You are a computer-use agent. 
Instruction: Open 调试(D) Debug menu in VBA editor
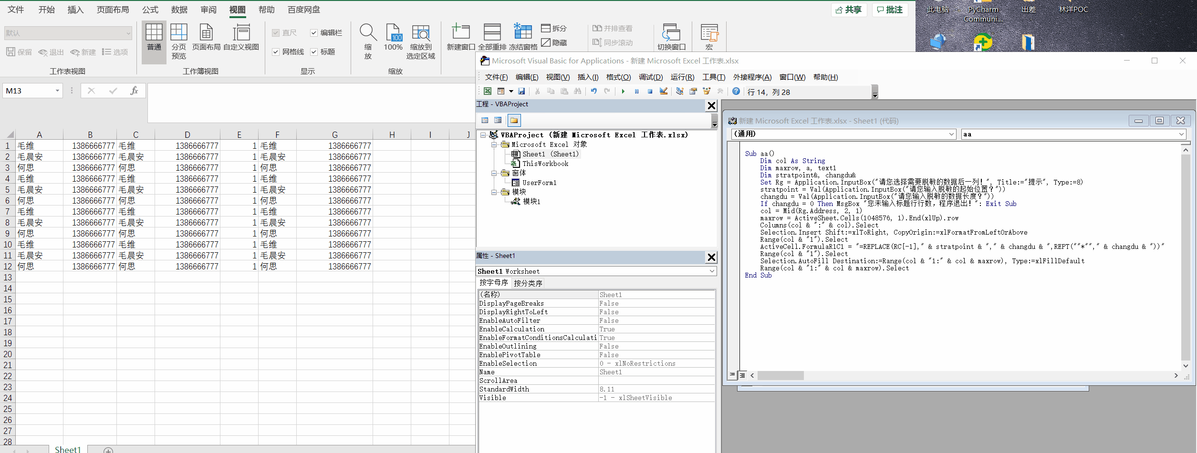[651, 77]
